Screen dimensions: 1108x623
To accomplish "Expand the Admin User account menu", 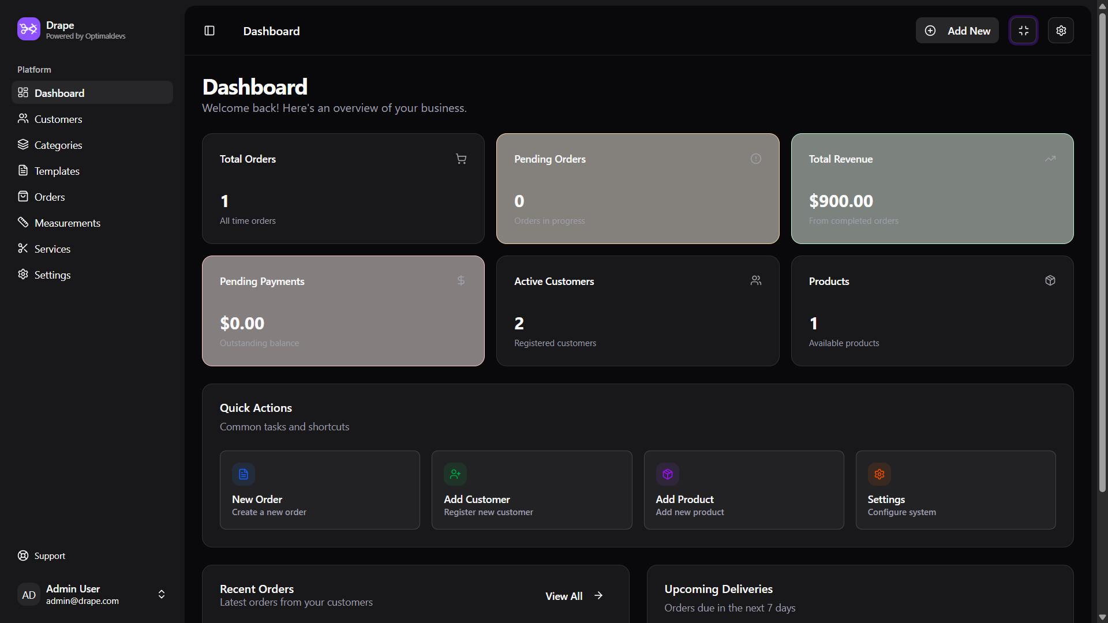I will click(x=161, y=594).
